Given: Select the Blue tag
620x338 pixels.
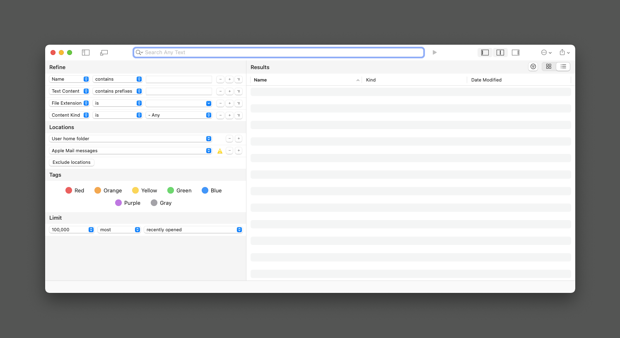Looking at the screenshot, I should pyautogui.click(x=212, y=190).
